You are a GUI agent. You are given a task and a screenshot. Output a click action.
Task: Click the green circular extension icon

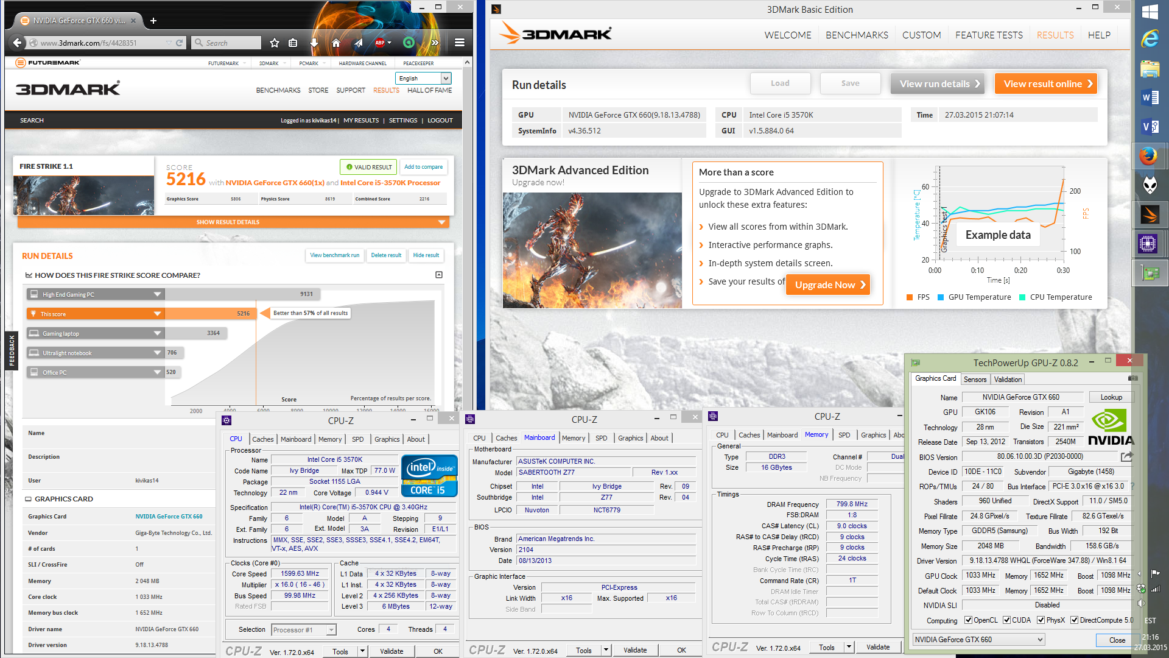(409, 43)
